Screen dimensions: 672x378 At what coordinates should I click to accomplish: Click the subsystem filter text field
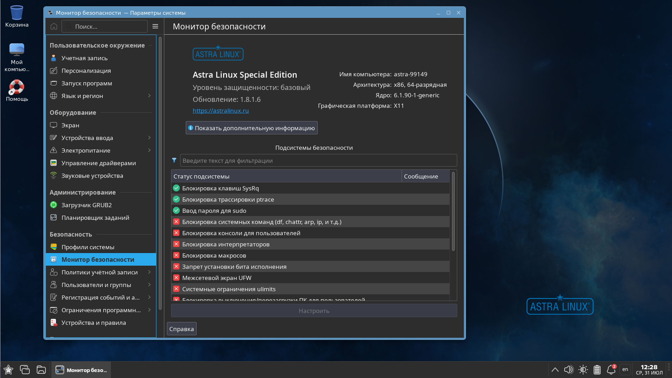coord(318,161)
